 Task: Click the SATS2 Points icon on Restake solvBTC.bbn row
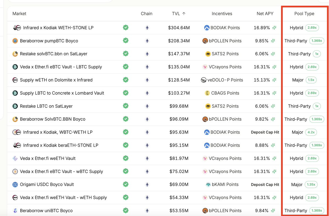pyautogui.click(x=208, y=54)
